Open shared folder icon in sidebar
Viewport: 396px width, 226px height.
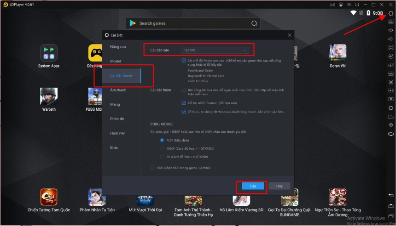coord(390,117)
